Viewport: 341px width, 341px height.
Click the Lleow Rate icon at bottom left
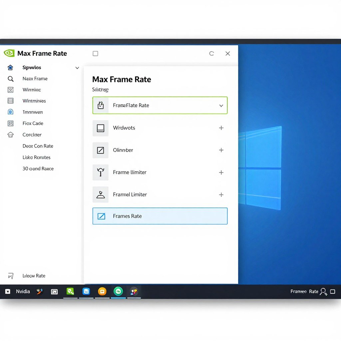click(11, 276)
